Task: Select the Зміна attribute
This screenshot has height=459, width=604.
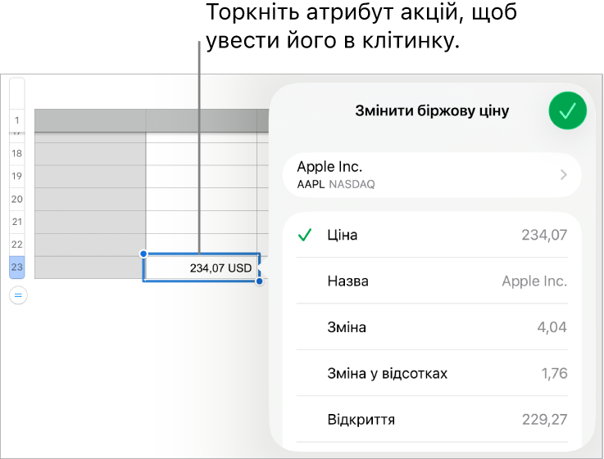Action: (432, 326)
